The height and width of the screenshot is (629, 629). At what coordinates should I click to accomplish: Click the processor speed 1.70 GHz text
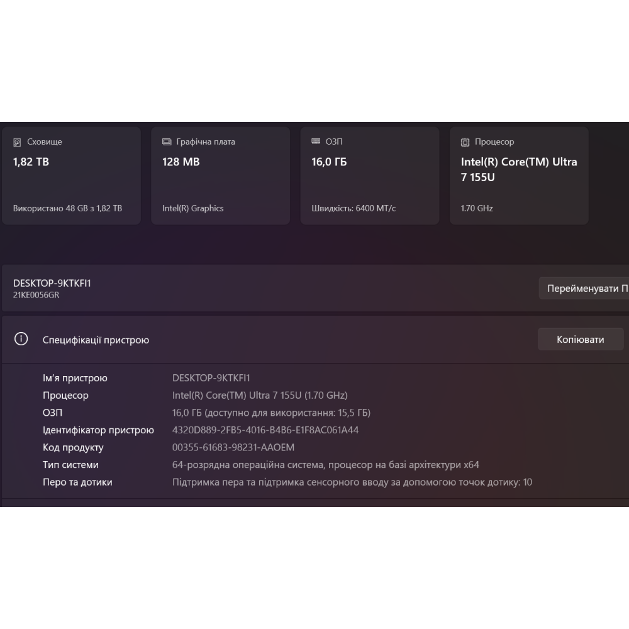click(476, 208)
